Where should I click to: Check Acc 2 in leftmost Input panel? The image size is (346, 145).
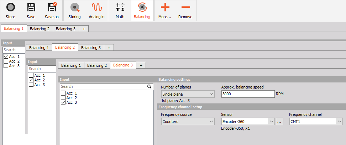pos(6,61)
